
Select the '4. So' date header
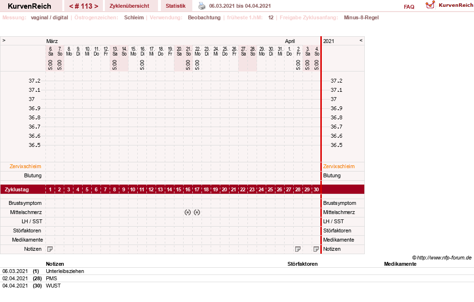pyautogui.click(x=317, y=51)
